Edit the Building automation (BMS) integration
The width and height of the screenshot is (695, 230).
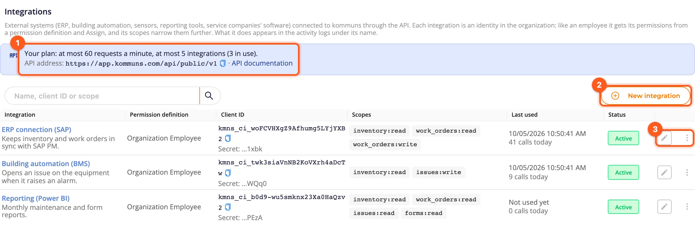point(664,172)
